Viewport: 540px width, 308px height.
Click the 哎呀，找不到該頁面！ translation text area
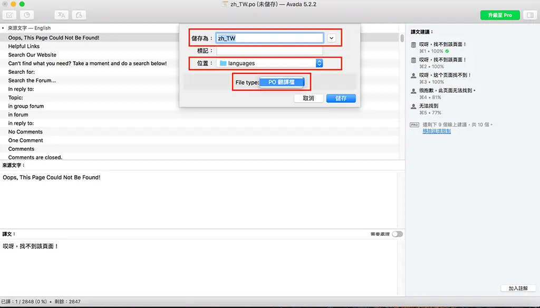tap(200, 267)
